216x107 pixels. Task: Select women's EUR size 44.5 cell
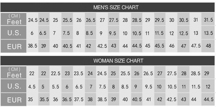(208, 99)
